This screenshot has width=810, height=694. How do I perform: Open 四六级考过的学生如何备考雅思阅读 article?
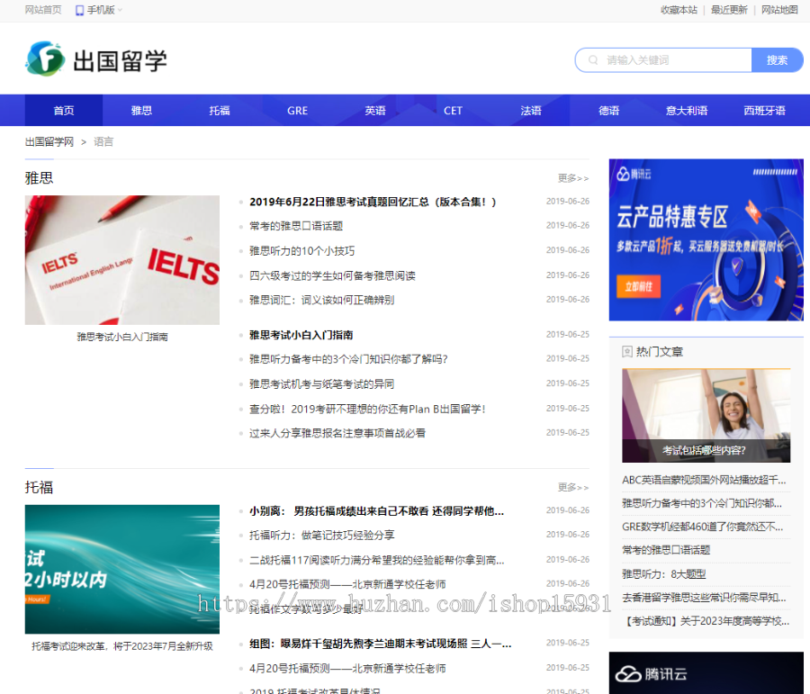[x=332, y=275]
